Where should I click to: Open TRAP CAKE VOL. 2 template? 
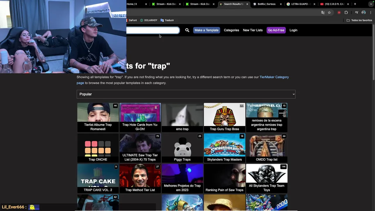pyautogui.click(x=98, y=178)
